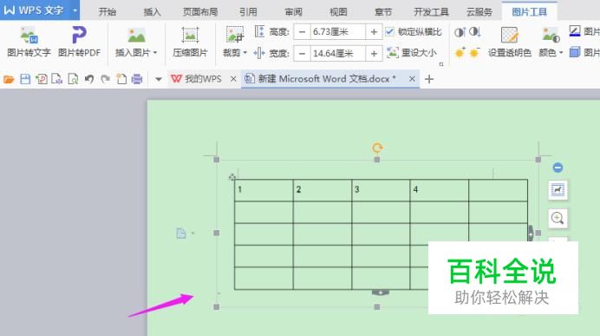Click table cell containing 4

(440, 190)
